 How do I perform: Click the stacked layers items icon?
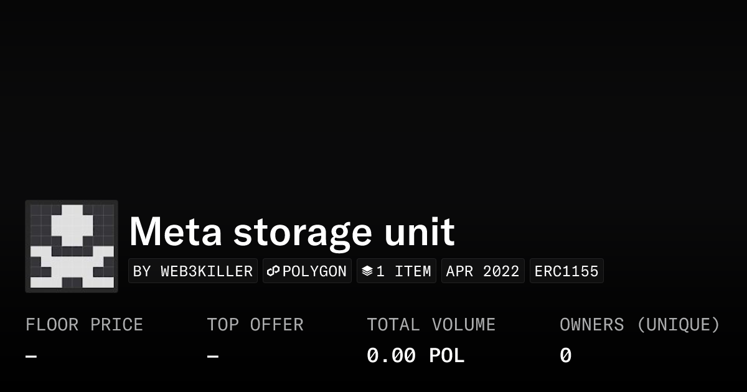click(x=367, y=271)
